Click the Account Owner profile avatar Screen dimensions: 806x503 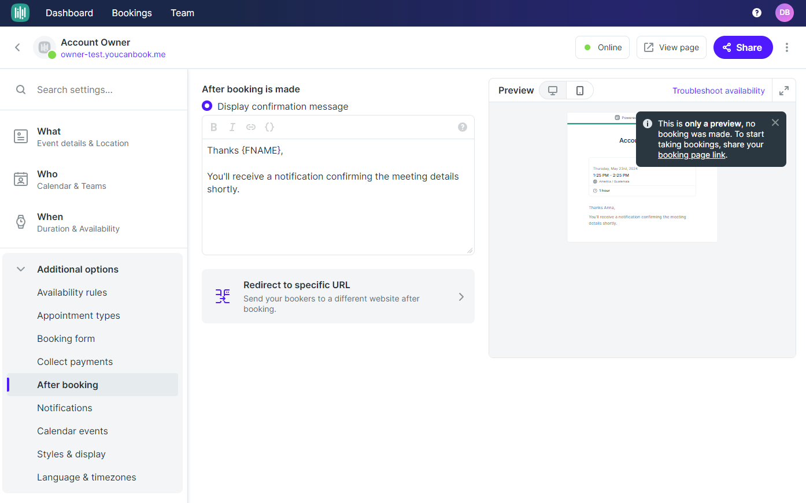point(45,47)
